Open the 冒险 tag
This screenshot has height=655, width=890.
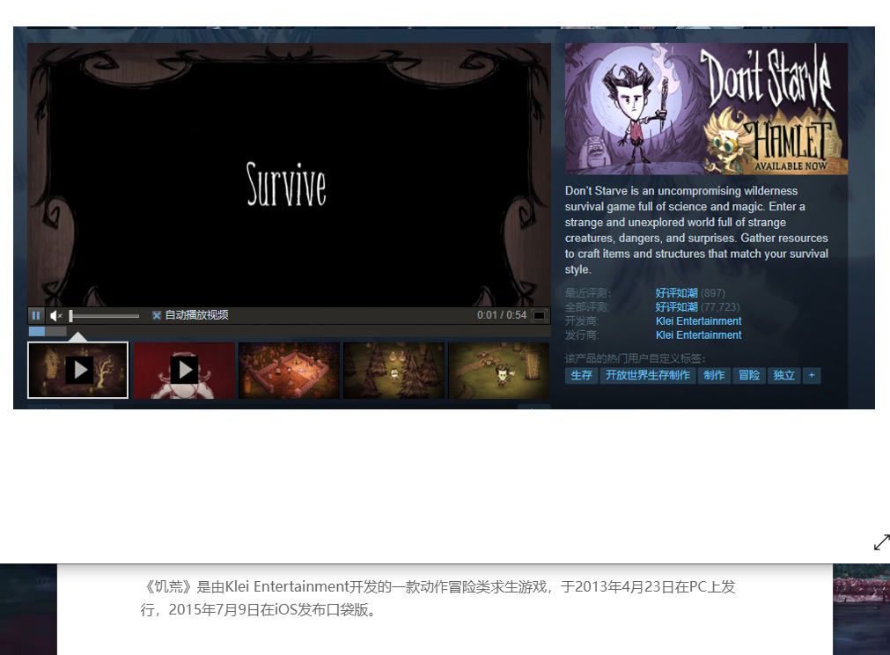coord(748,375)
